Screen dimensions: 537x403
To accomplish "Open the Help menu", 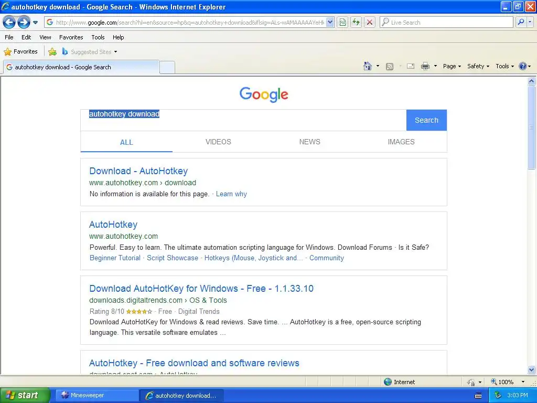I will (x=118, y=37).
